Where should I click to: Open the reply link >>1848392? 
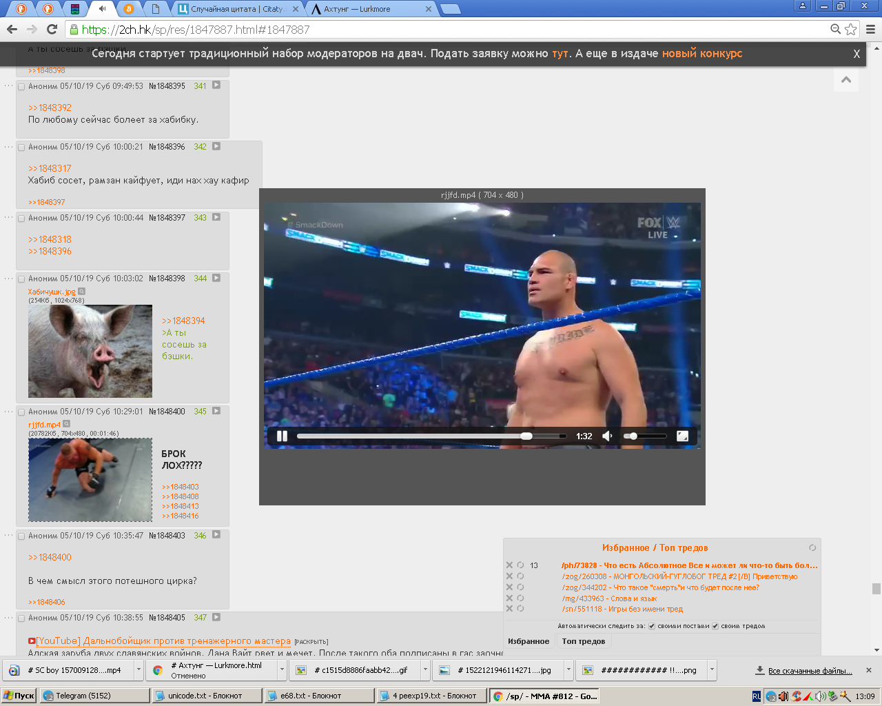50,108
